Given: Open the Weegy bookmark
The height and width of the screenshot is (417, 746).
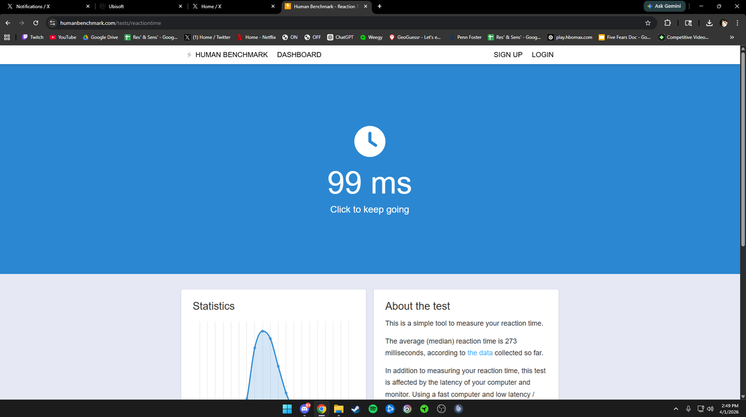Looking at the screenshot, I should coord(371,37).
